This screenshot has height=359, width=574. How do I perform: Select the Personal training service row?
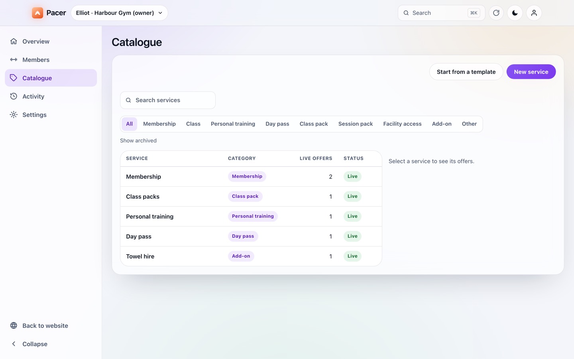point(251,216)
